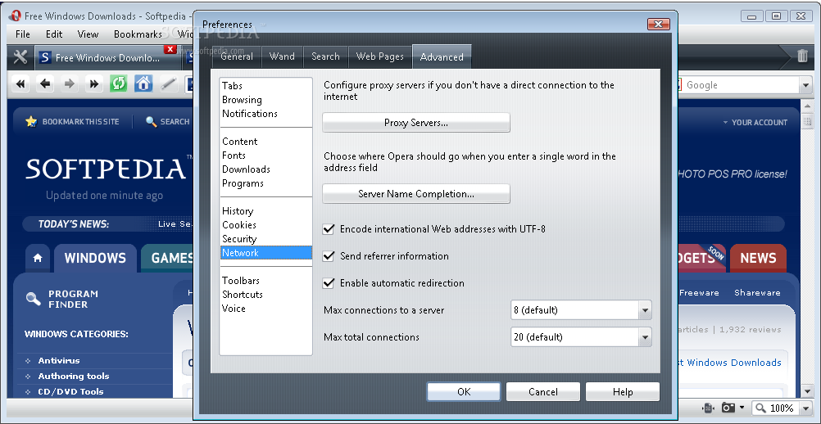Uncheck Send referrer information
The width and height of the screenshot is (821, 424).
tap(329, 256)
